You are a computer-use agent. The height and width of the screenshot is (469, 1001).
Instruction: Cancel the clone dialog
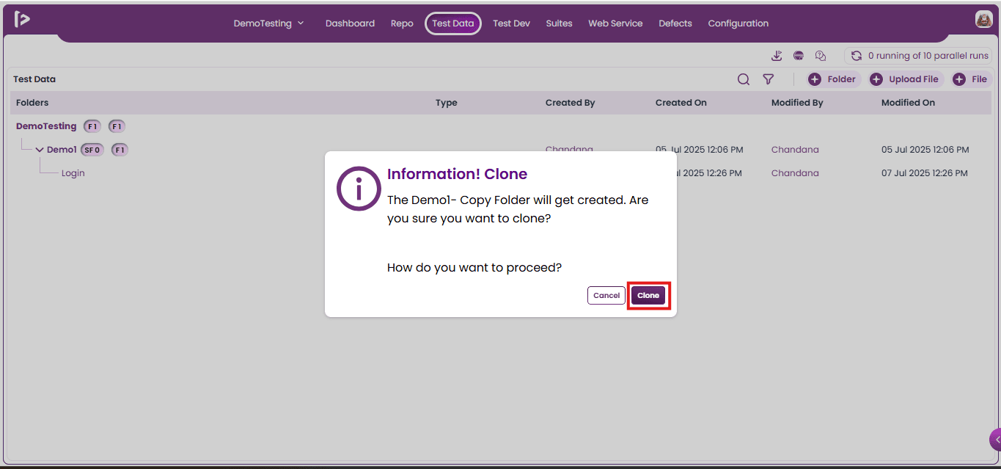(x=606, y=295)
